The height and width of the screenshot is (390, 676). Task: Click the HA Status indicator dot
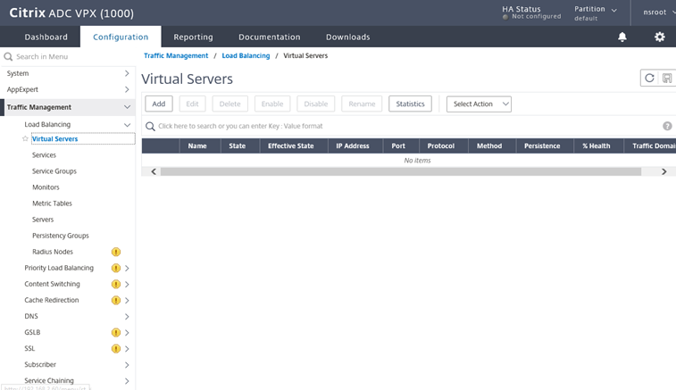pyautogui.click(x=505, y=17)
